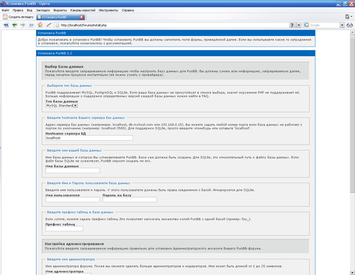Reload the page with the Reload icon

tap(40, 25)
